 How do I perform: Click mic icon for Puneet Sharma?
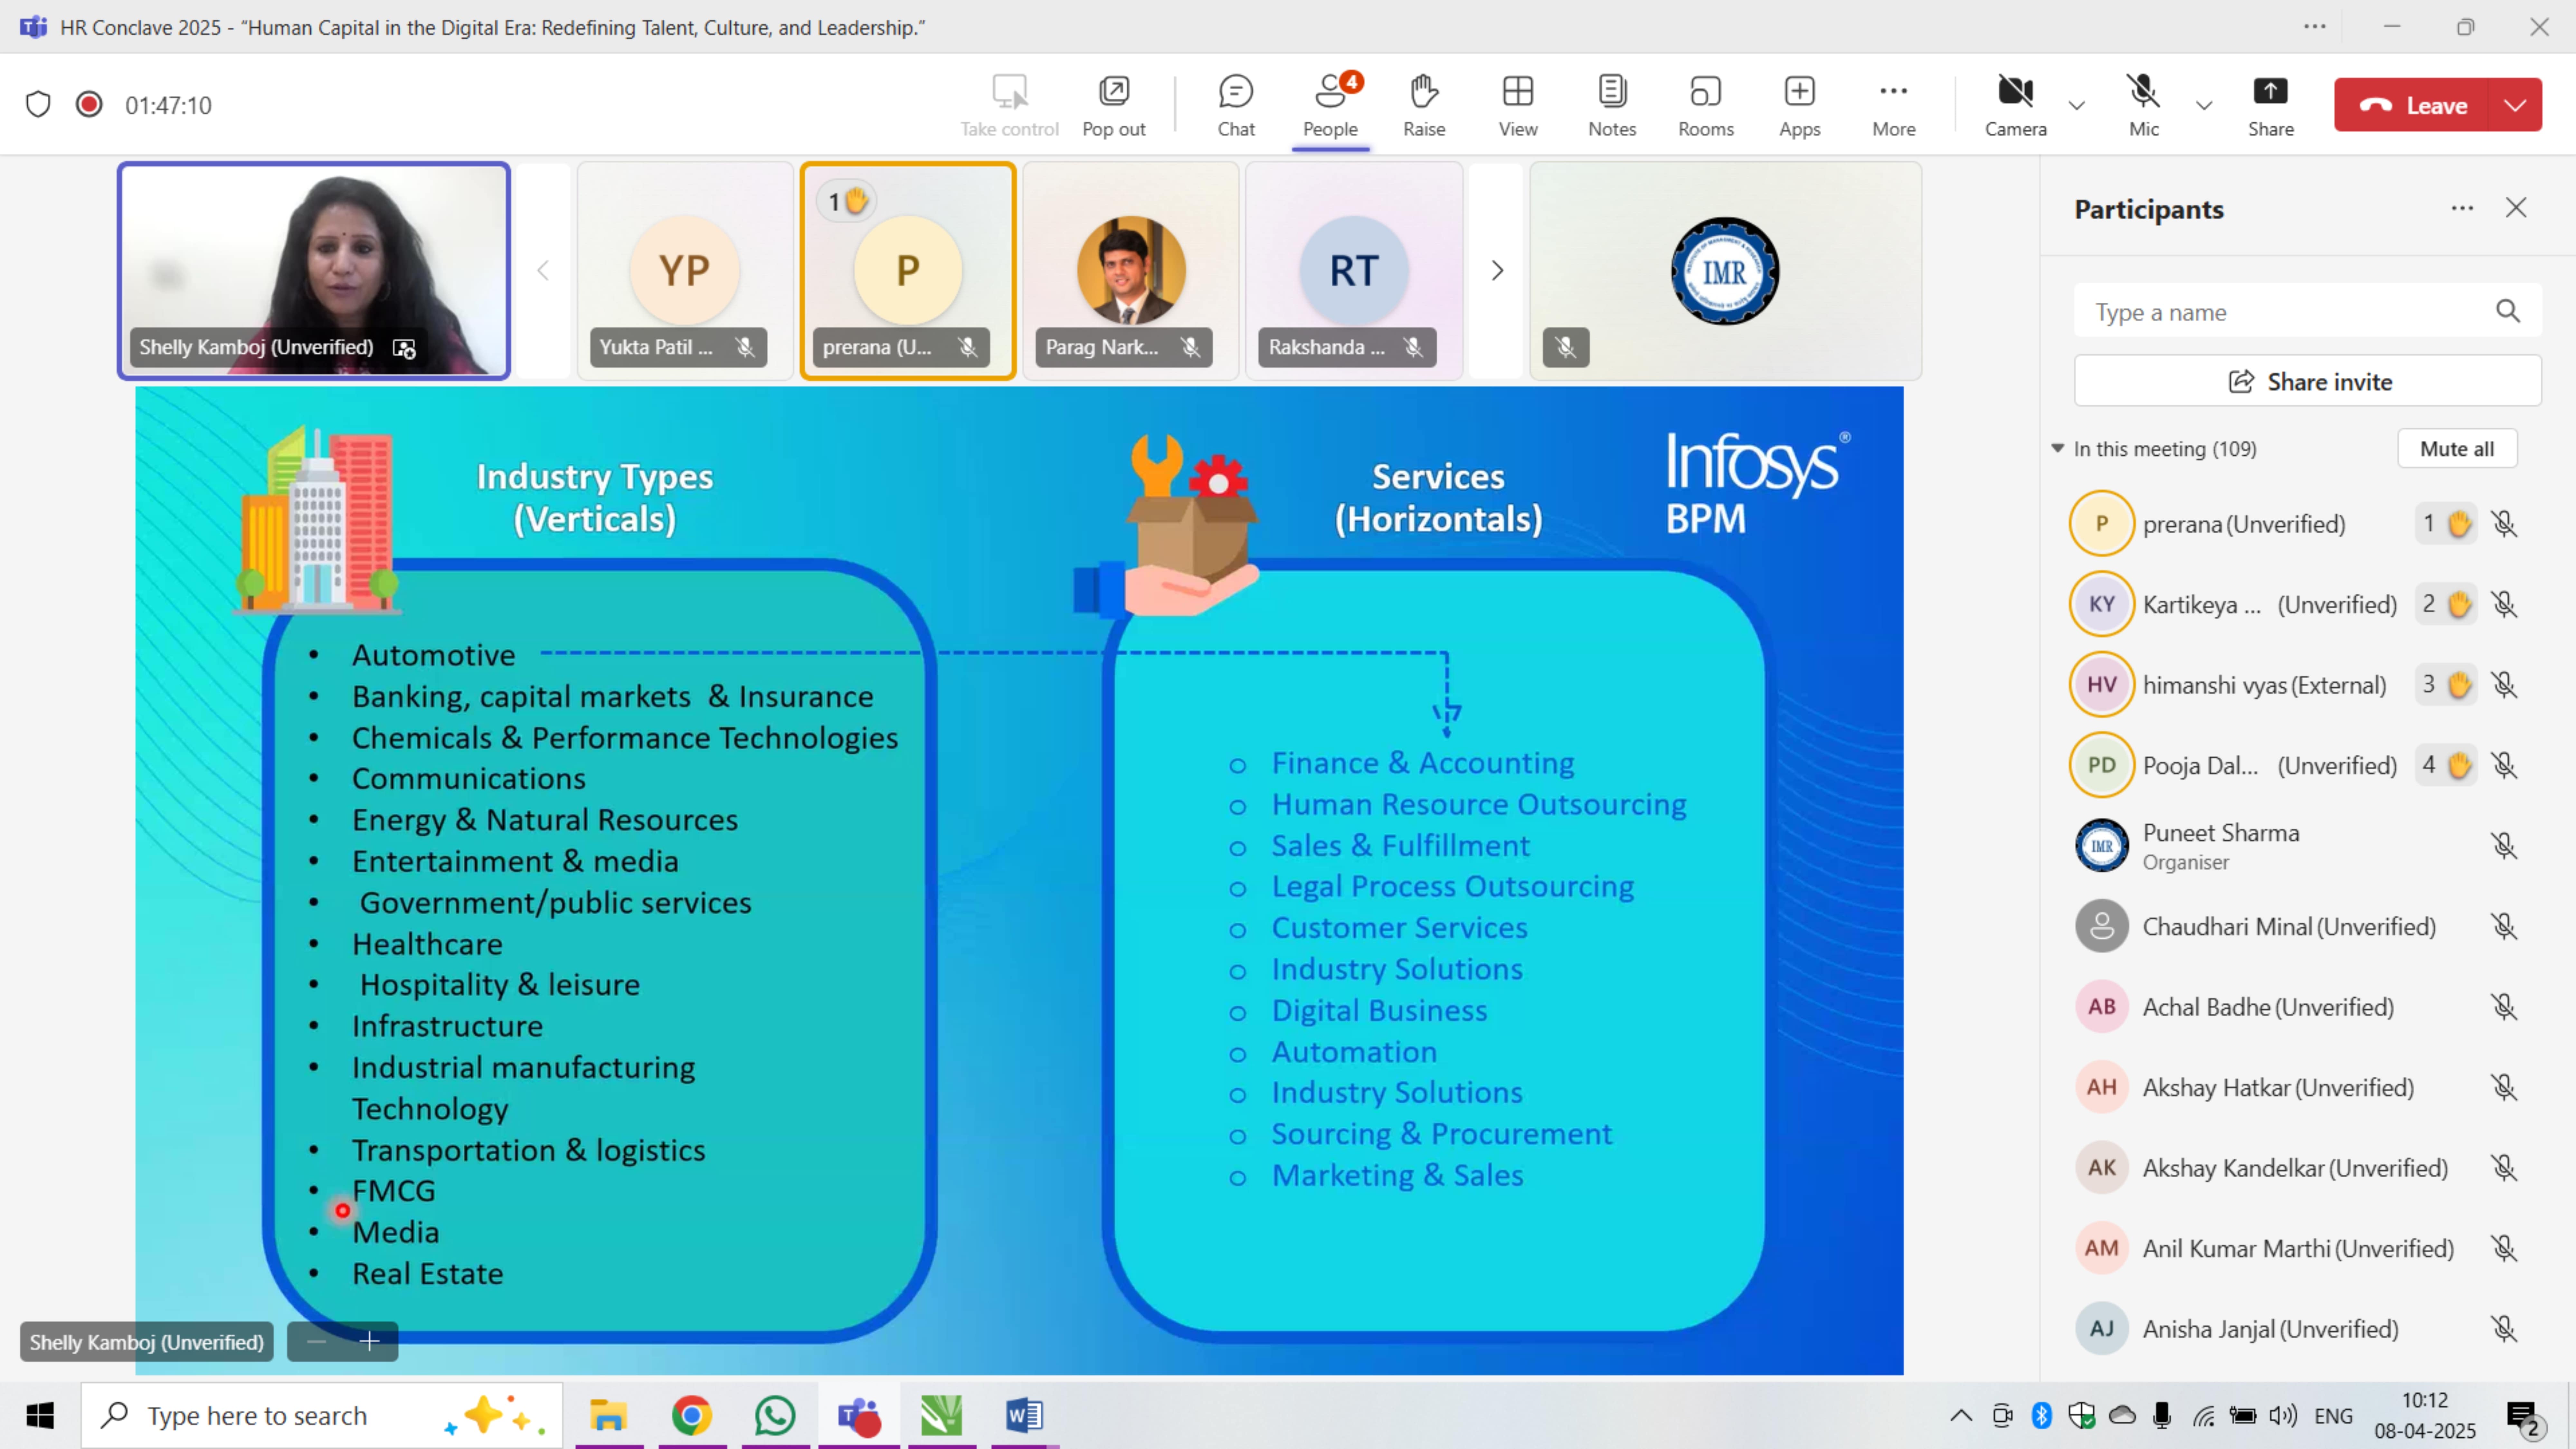(2504, 846)
